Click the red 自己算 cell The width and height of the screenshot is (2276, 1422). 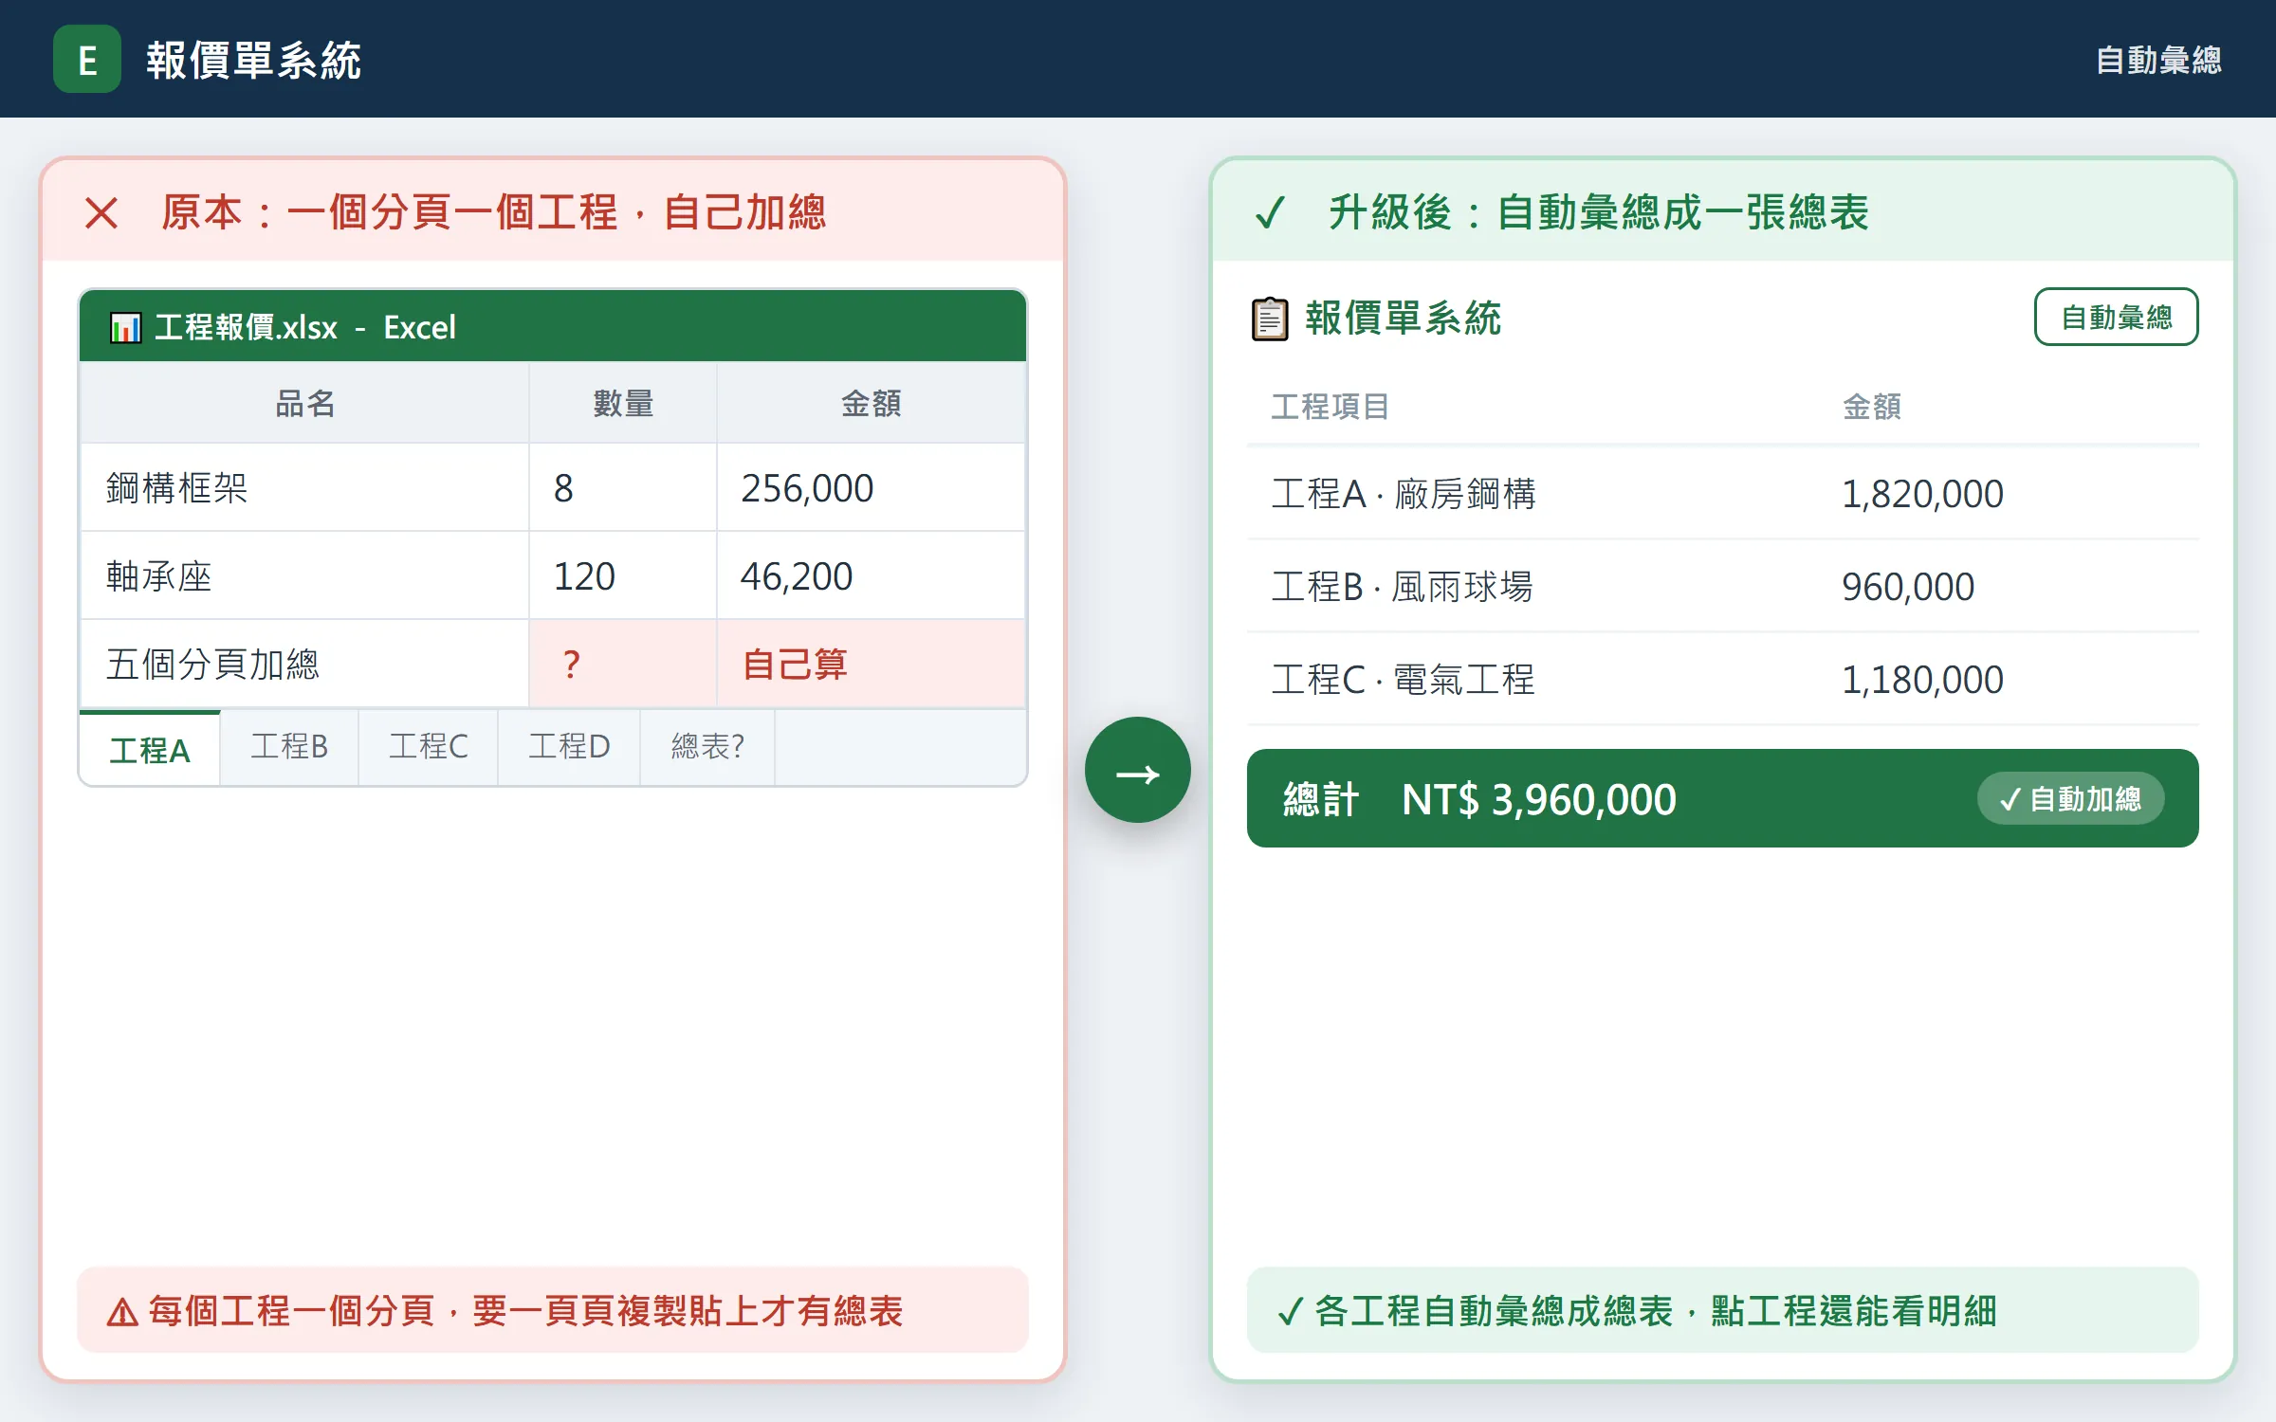point(871,664)
